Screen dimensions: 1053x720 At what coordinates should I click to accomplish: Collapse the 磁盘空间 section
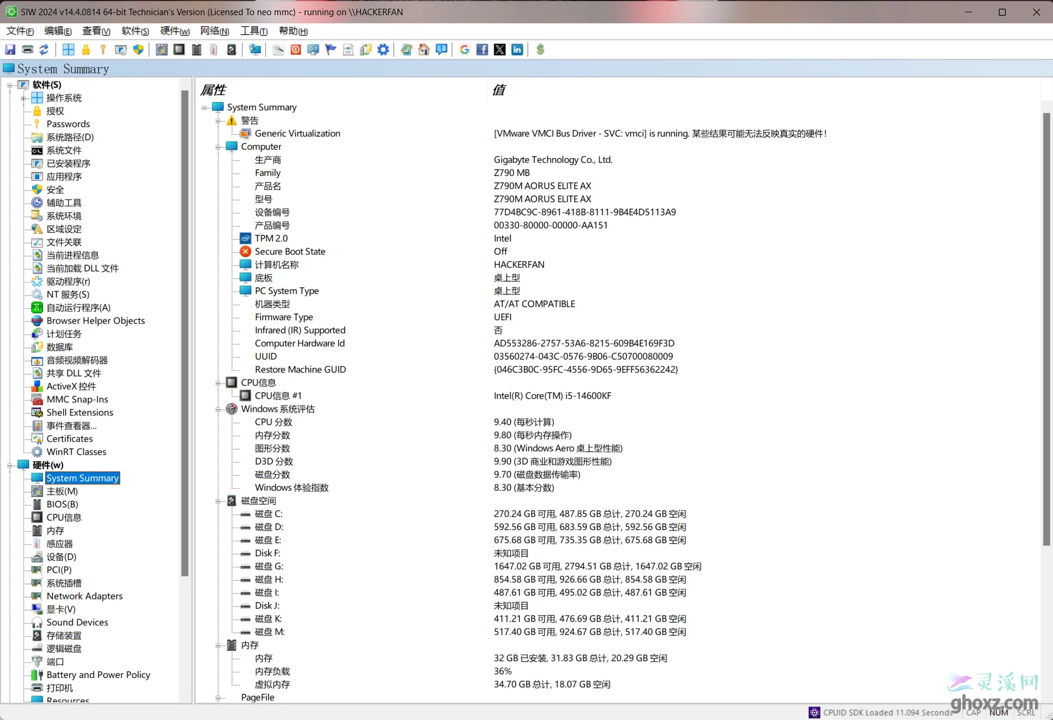[x=219, y=501]
